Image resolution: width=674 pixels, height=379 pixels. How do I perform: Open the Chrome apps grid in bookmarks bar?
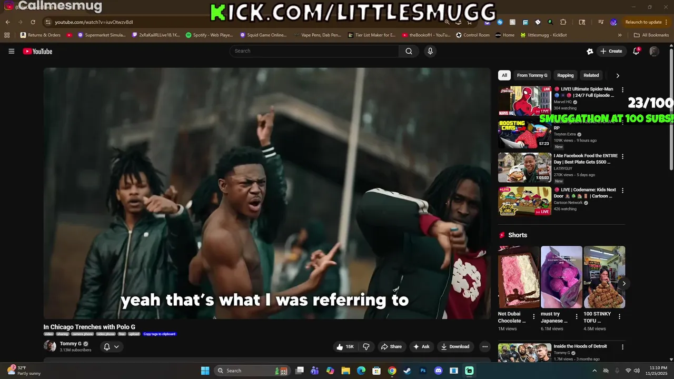pyautogui.click(x=7, y=35)
